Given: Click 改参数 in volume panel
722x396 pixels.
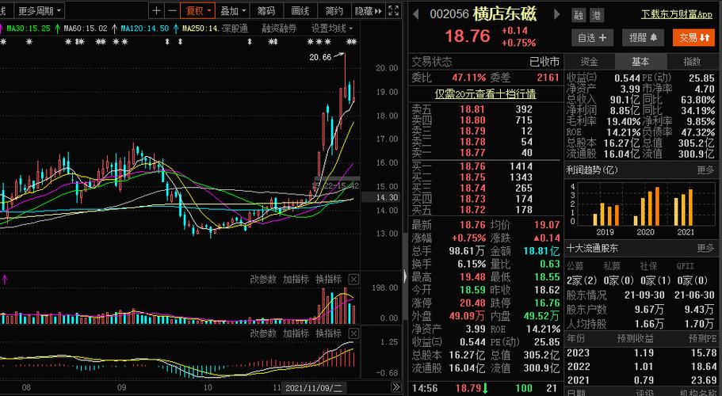Looking at the screenshot, I should tap(263, 279).
